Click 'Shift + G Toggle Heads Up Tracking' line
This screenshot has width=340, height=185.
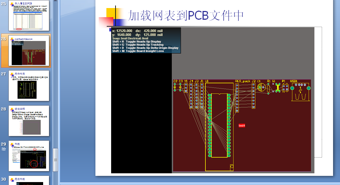pyautogui.click(x=138, y=45)
